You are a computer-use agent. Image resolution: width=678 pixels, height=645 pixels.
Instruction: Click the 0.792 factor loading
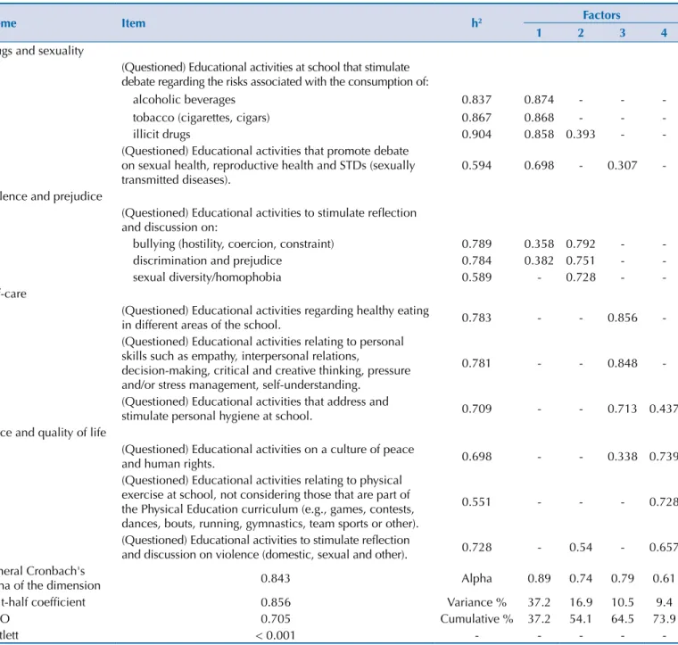click(580, 244)
